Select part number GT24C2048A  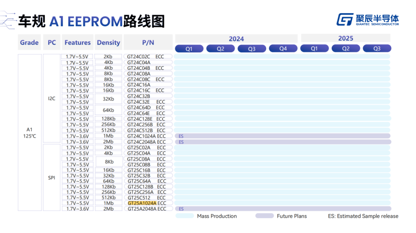point(141,142)
